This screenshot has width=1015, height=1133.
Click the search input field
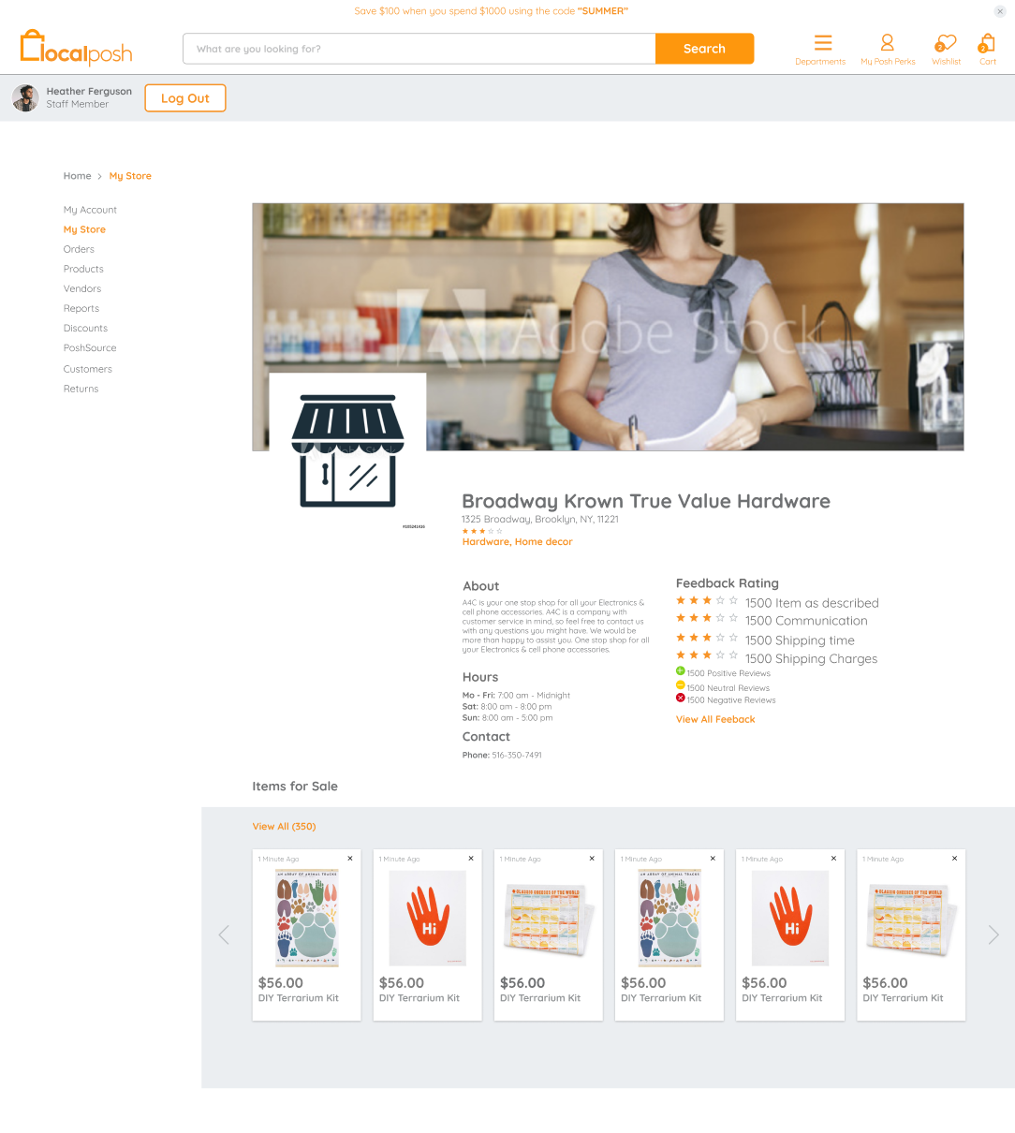coord(419,49)
